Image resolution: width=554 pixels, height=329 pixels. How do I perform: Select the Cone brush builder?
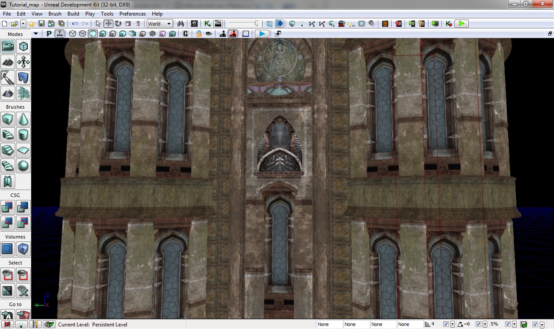23,119
